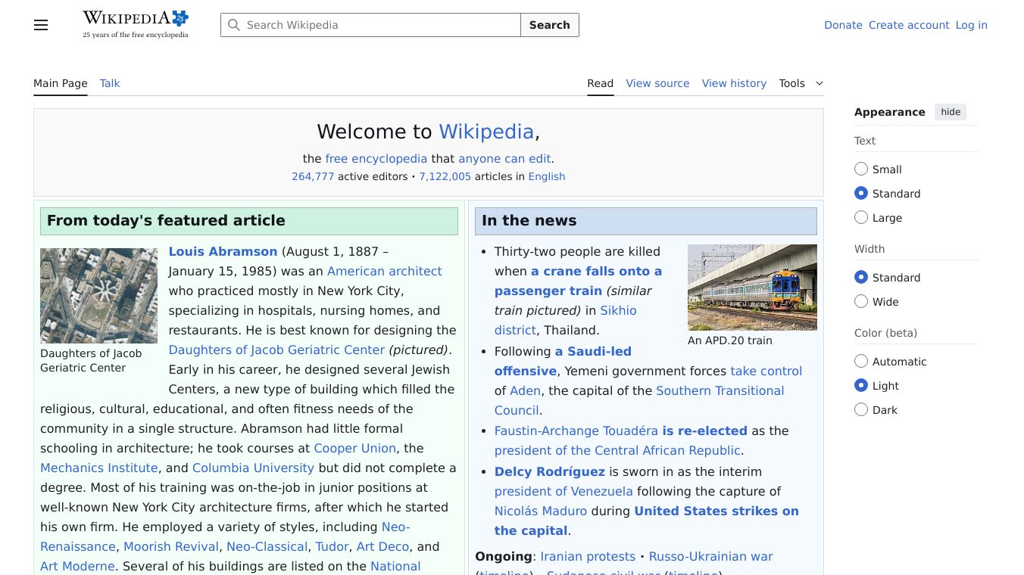Open the Aden link

pyautogui.click(x=526, y=390)
